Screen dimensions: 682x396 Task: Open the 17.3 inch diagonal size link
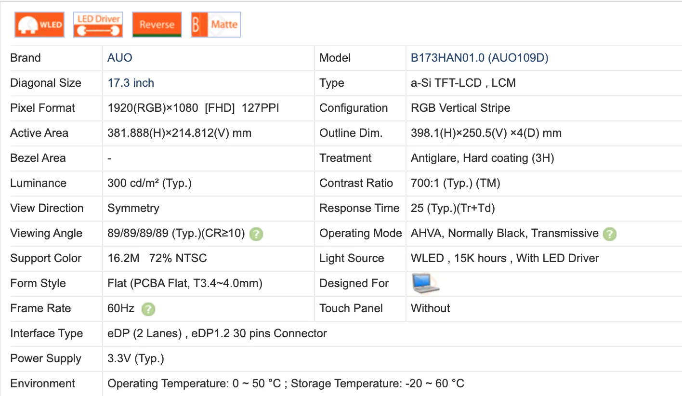tap(131, 83)
